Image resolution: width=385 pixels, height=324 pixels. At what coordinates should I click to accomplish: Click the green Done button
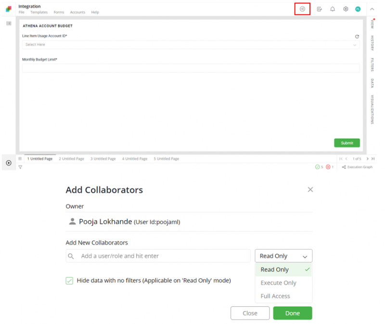(x=293, y=313)
